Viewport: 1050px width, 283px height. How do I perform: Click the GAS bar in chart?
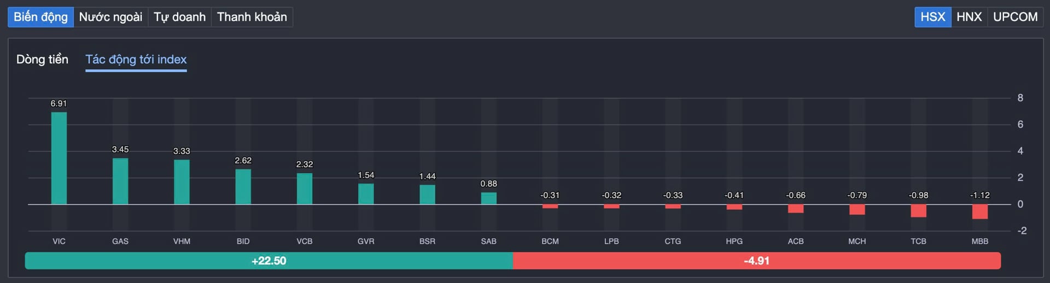(120, 181)
